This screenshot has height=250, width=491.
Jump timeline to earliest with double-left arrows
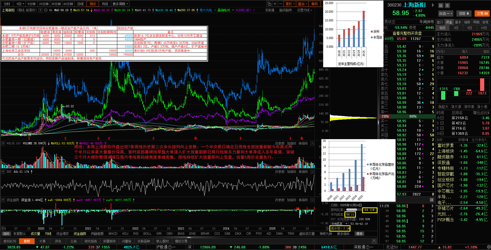coord(3,228)
